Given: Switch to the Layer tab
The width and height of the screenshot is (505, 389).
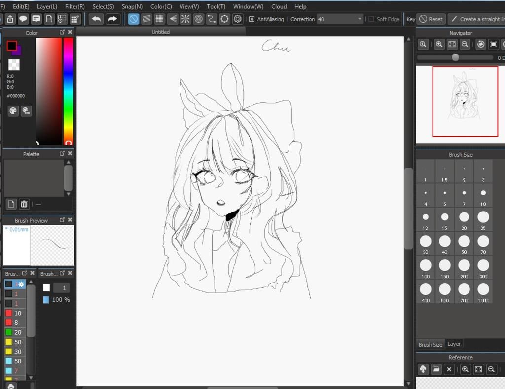Looking at the screenshot, I should [x=454, y=344].
